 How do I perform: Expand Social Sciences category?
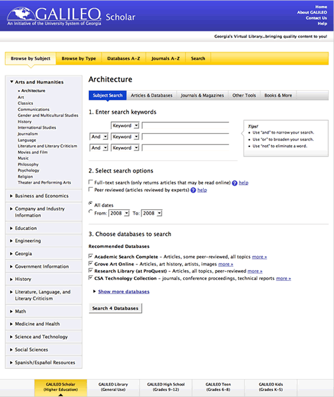11,350
